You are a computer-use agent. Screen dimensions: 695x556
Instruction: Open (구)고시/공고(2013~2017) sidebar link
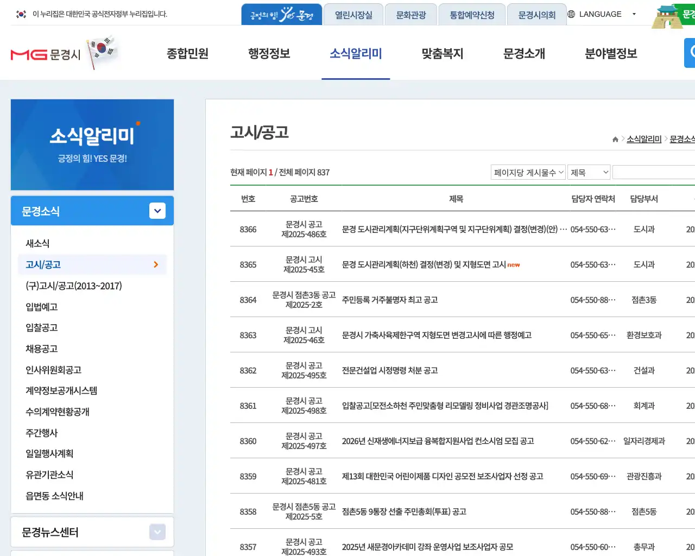(74, 286)
